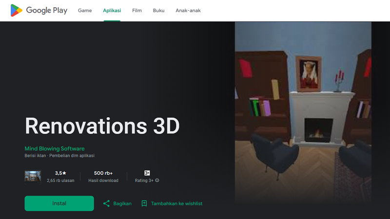
Task: Click the 3+ content rating badge
Action: [147, 173]
